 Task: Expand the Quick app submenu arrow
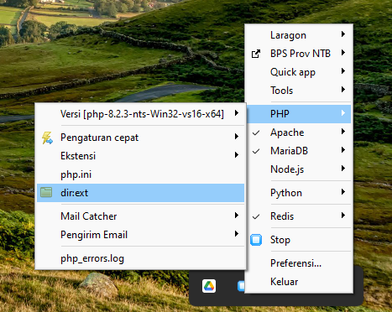(x=343, y=71)
